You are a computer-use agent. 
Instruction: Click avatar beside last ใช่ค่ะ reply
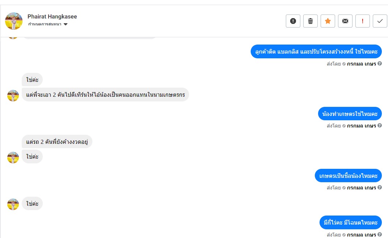(13, 204)
